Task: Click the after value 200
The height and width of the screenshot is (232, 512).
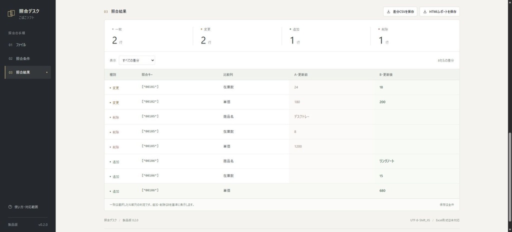Action: (x=382, y=102)
